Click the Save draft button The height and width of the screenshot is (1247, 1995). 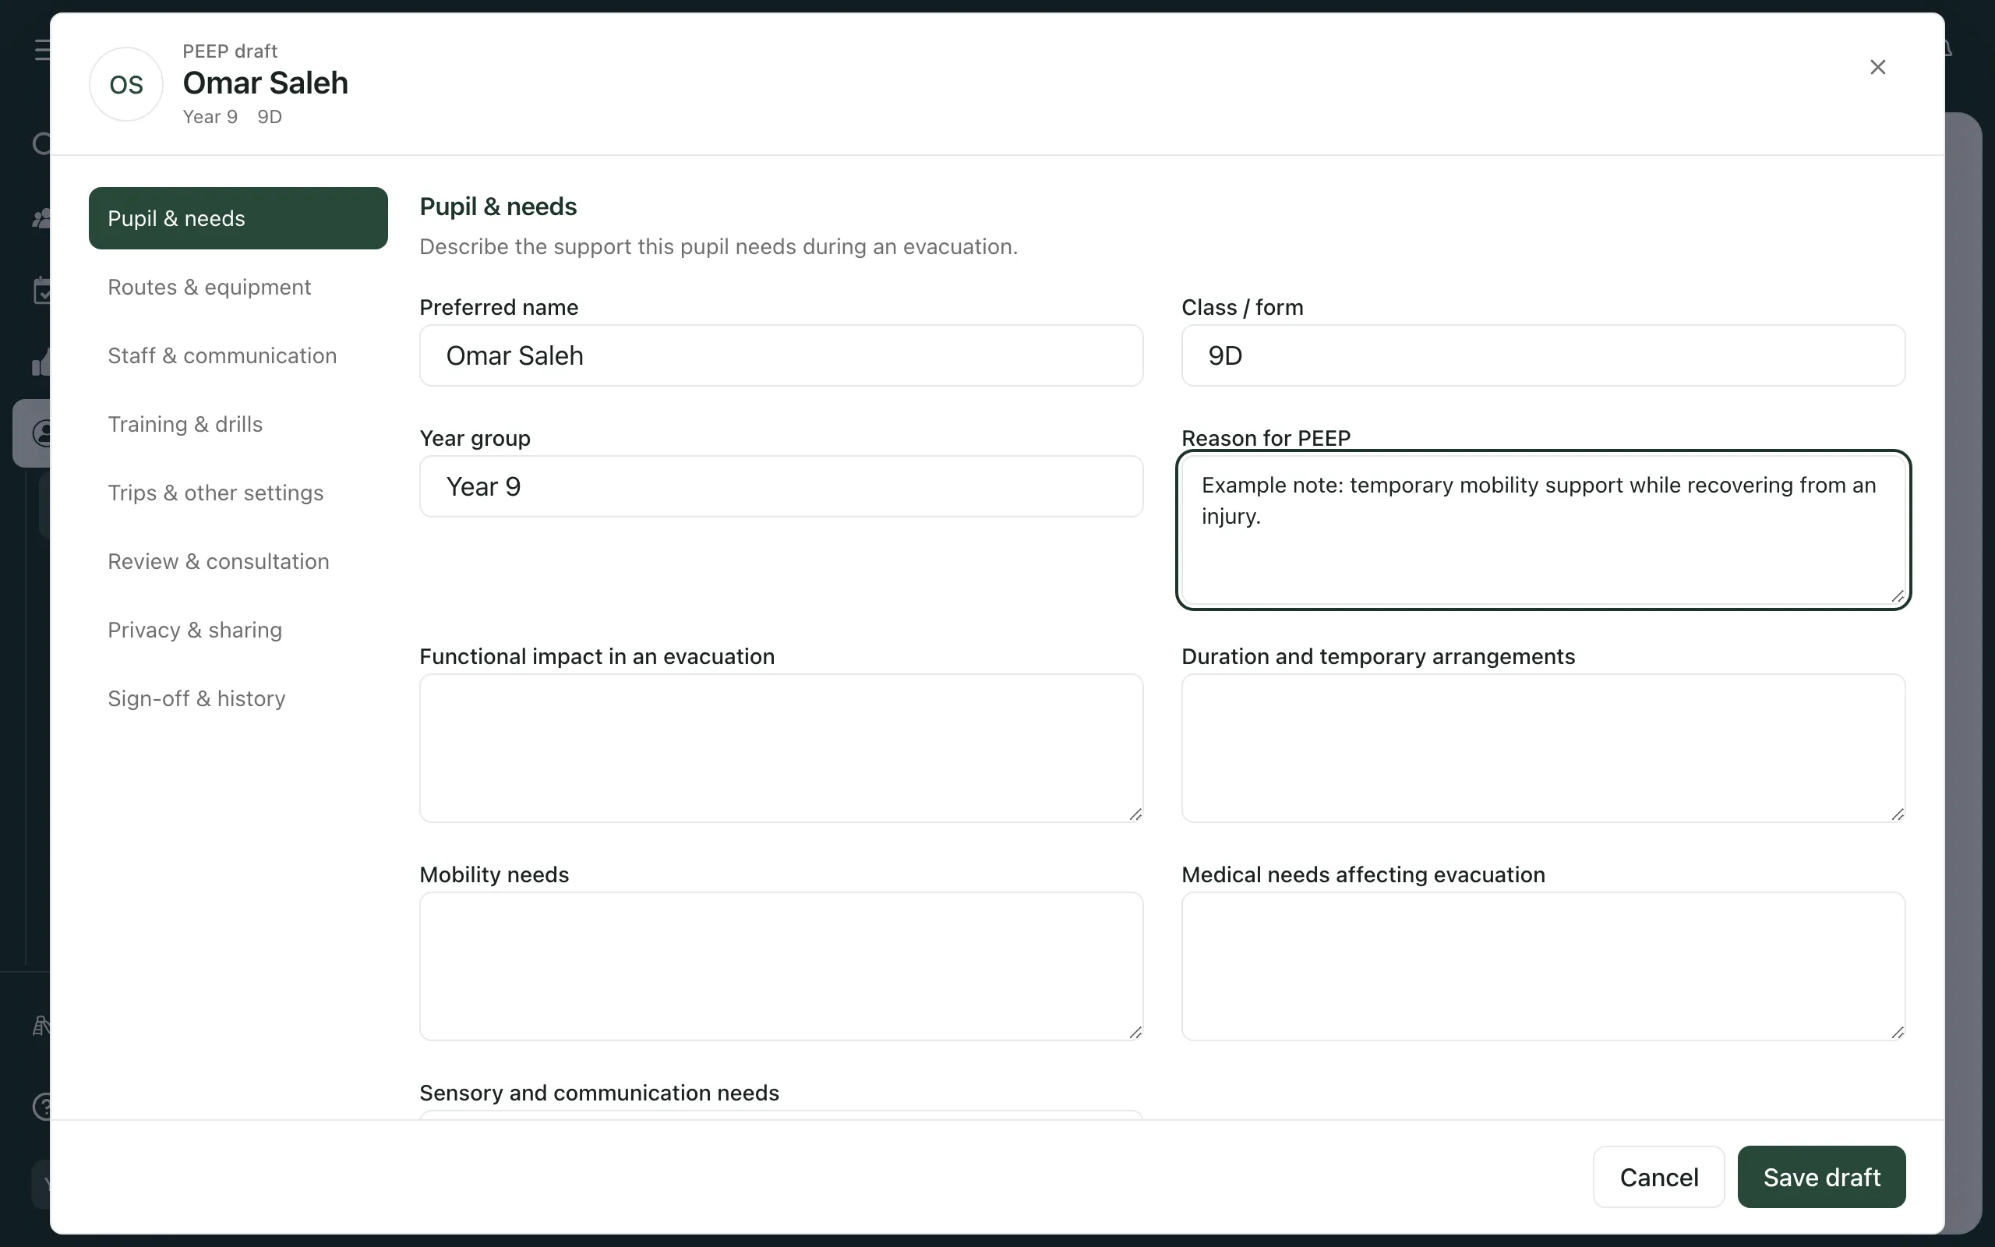point(1821,1177)
